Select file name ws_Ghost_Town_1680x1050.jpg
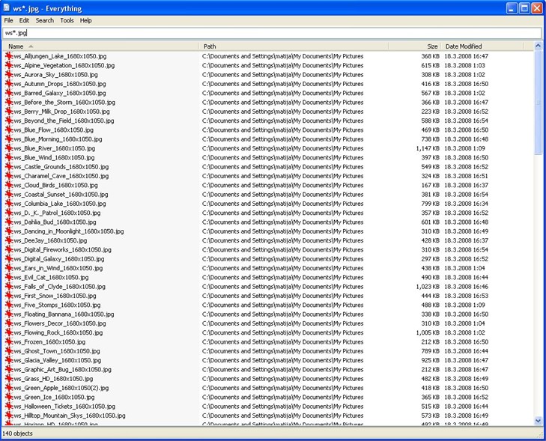The height and width of the screenshot is (441, 546). (57, 351)
